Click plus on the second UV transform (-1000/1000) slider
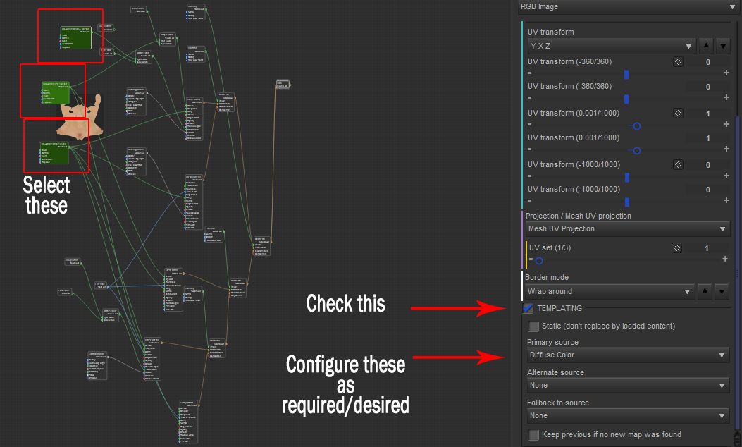 726,200
